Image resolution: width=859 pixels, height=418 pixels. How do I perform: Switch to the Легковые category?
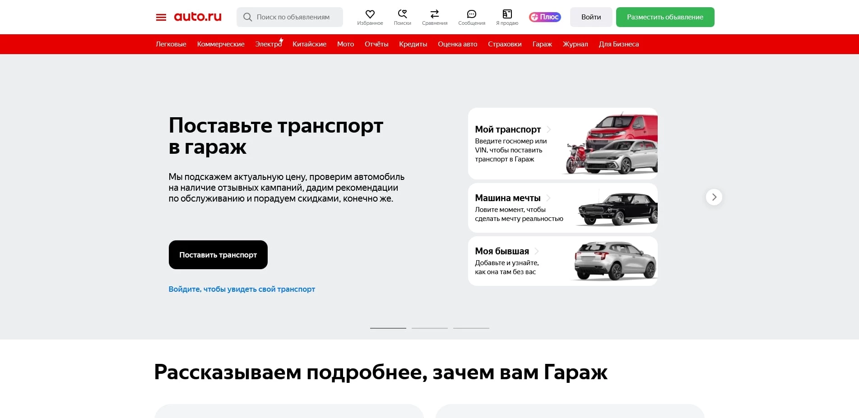click(x=171, y=44)
